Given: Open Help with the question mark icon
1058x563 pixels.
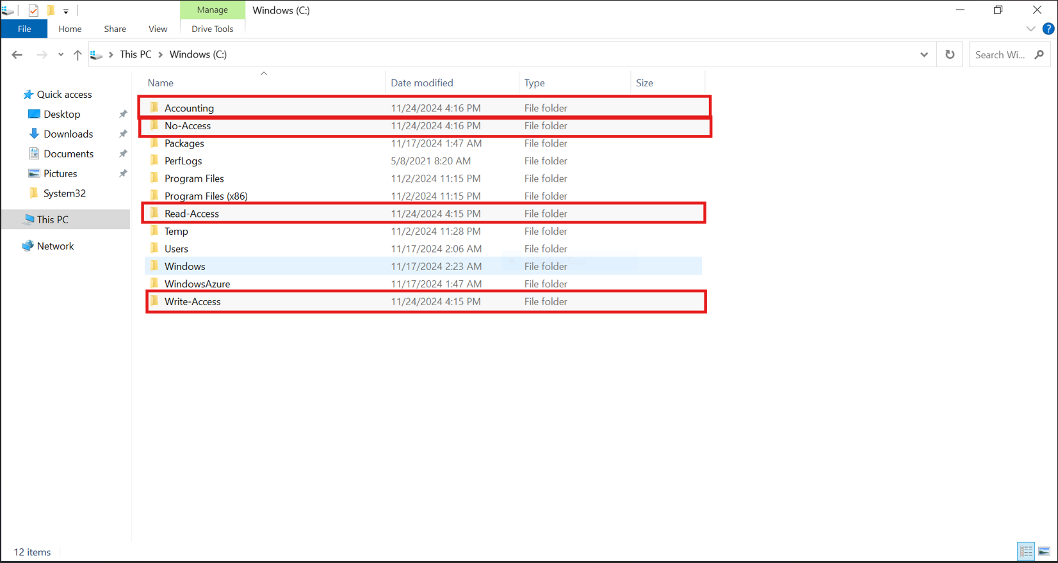Looking at the screenshot, I should (x=1048, y=29).
